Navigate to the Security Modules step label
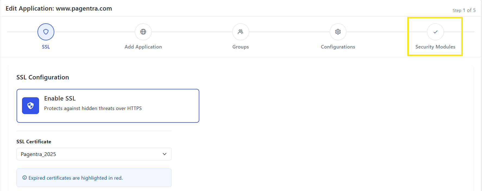 435,47
